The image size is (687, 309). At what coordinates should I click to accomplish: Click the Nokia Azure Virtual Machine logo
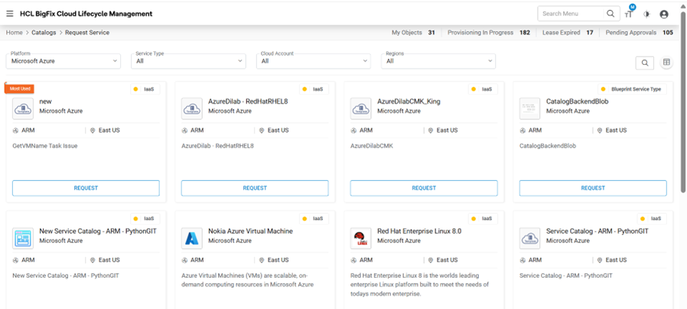(x=192, y=238)
